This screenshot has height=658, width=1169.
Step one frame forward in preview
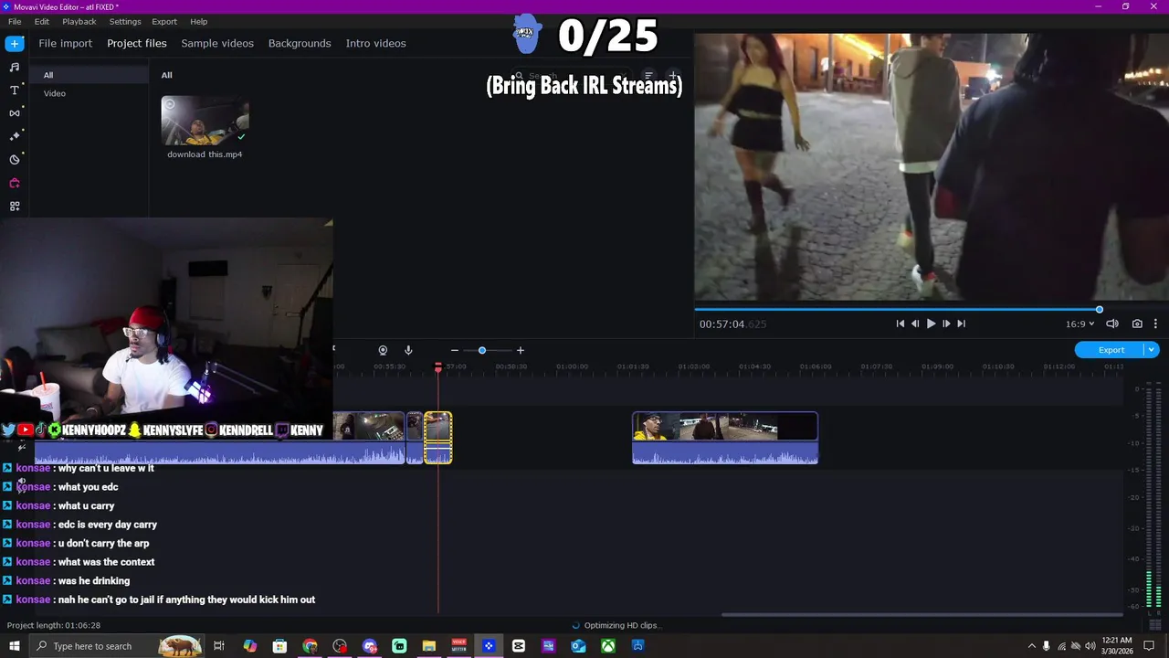coord(946,324)
